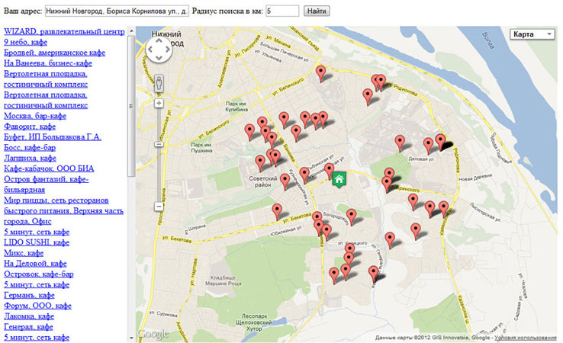Open Остров фантазий, кафе-бильярдная link
Screen dimensions: 563x343
[47, 184]
